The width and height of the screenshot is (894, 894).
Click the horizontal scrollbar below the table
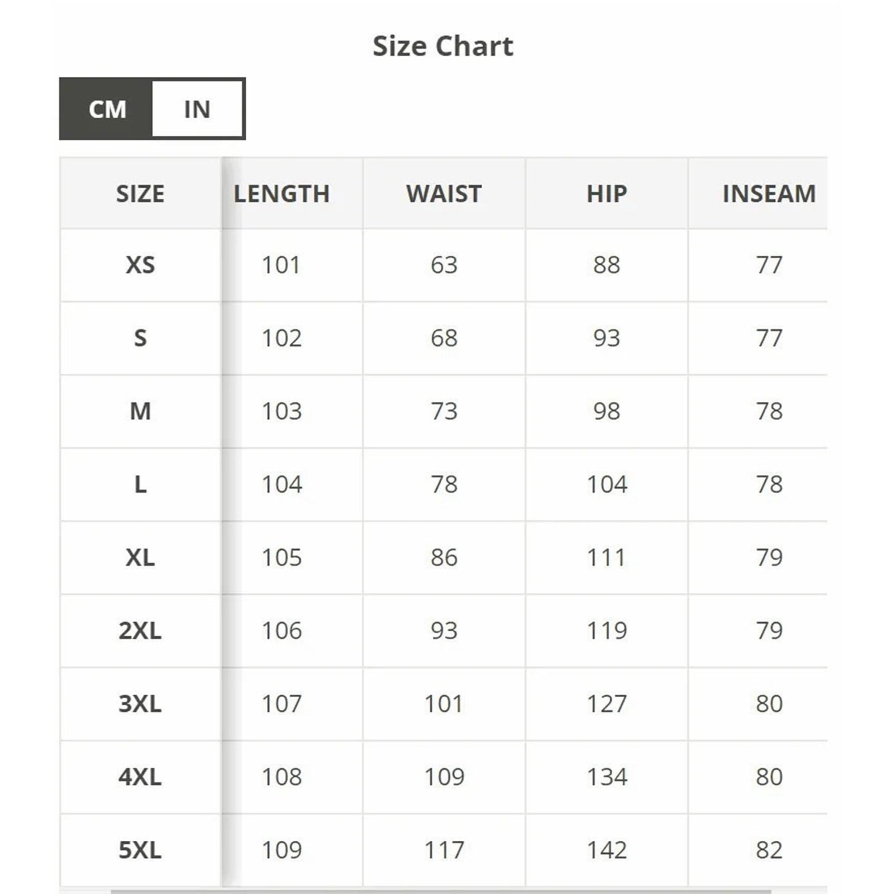pyautogui.click(x=439, y=890)
